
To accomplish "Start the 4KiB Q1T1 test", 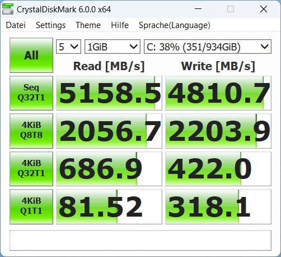I will 31,206.
